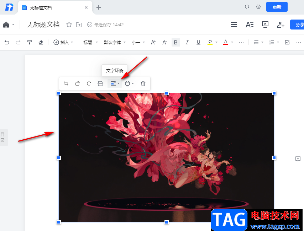Insert checkbox task list
The width and height of the screenshot is (304, 231).
pyautogui.click(x=287, y=42)
